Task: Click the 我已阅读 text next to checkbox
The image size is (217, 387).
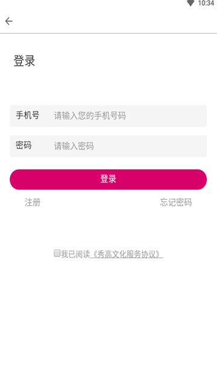Action: pos(75,254)
